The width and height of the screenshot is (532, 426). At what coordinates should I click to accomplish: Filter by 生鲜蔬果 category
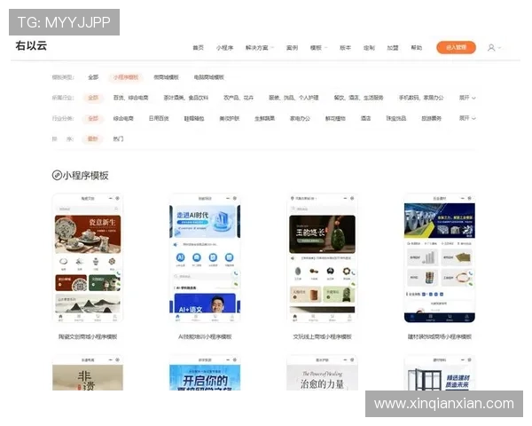(x=264, y=119)
